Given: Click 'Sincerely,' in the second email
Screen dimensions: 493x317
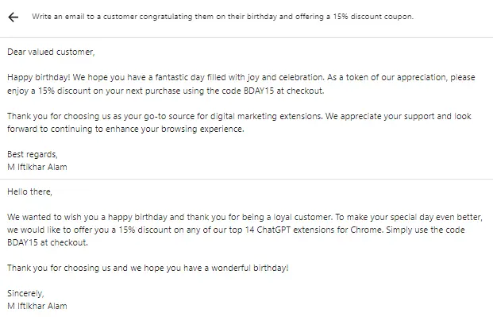Looking at the screenshot, I should pos(25,293).
